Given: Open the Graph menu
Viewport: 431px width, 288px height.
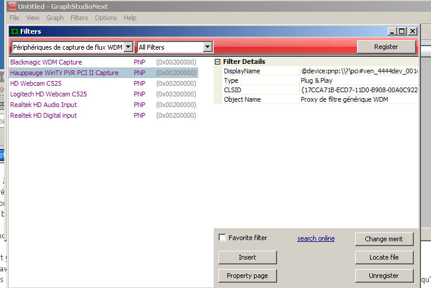Looking at the screenshot, I should [x=55, y=18].
